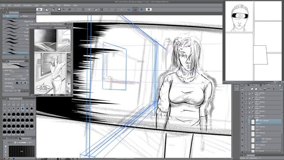Hide the Кадр 6 folder via eye icon
The height and width of the screenshot is (160, 284).
(x=242, y=94)
